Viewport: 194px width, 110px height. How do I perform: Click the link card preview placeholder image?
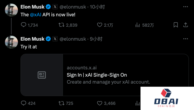[x=42, y=75]
